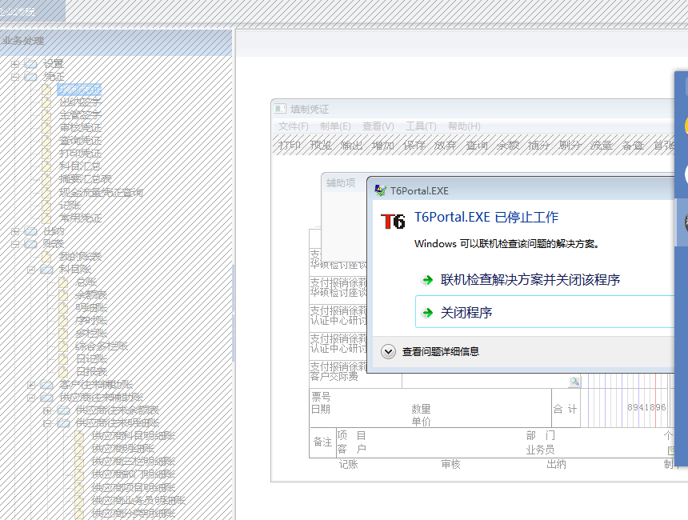Collapse the 账表 tree node
The image size is (688, 520).
[x=15, y=243]
